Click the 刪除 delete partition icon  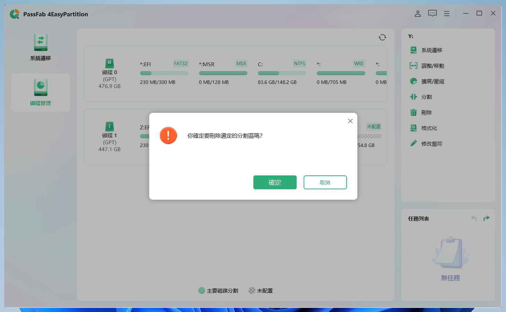pyautogui.click(x=413, y=112)
